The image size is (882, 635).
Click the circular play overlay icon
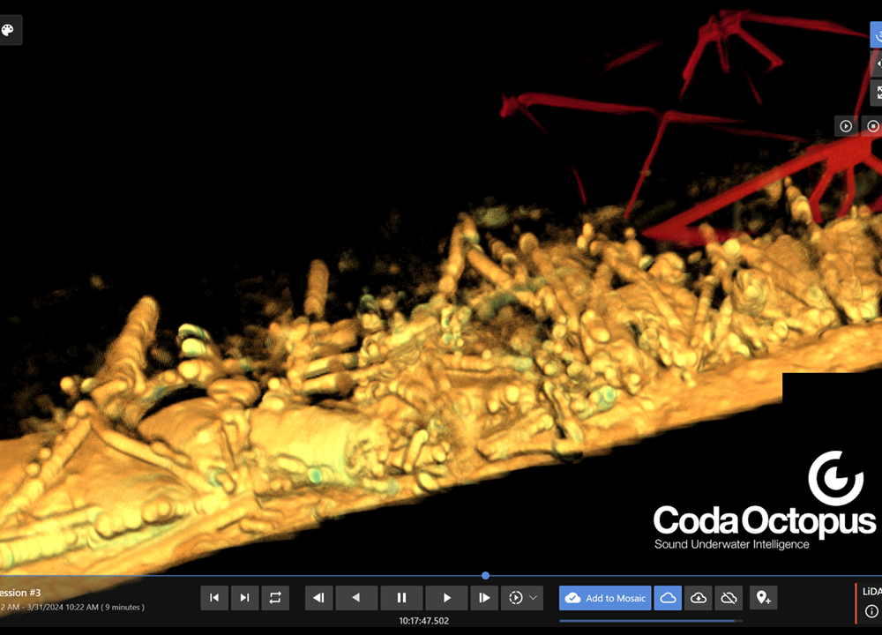point(845,125)
